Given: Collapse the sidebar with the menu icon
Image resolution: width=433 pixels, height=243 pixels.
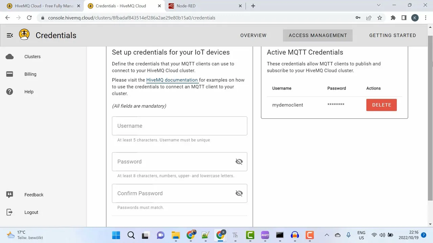Looking at the screenshot, I should tap(10, 35).
